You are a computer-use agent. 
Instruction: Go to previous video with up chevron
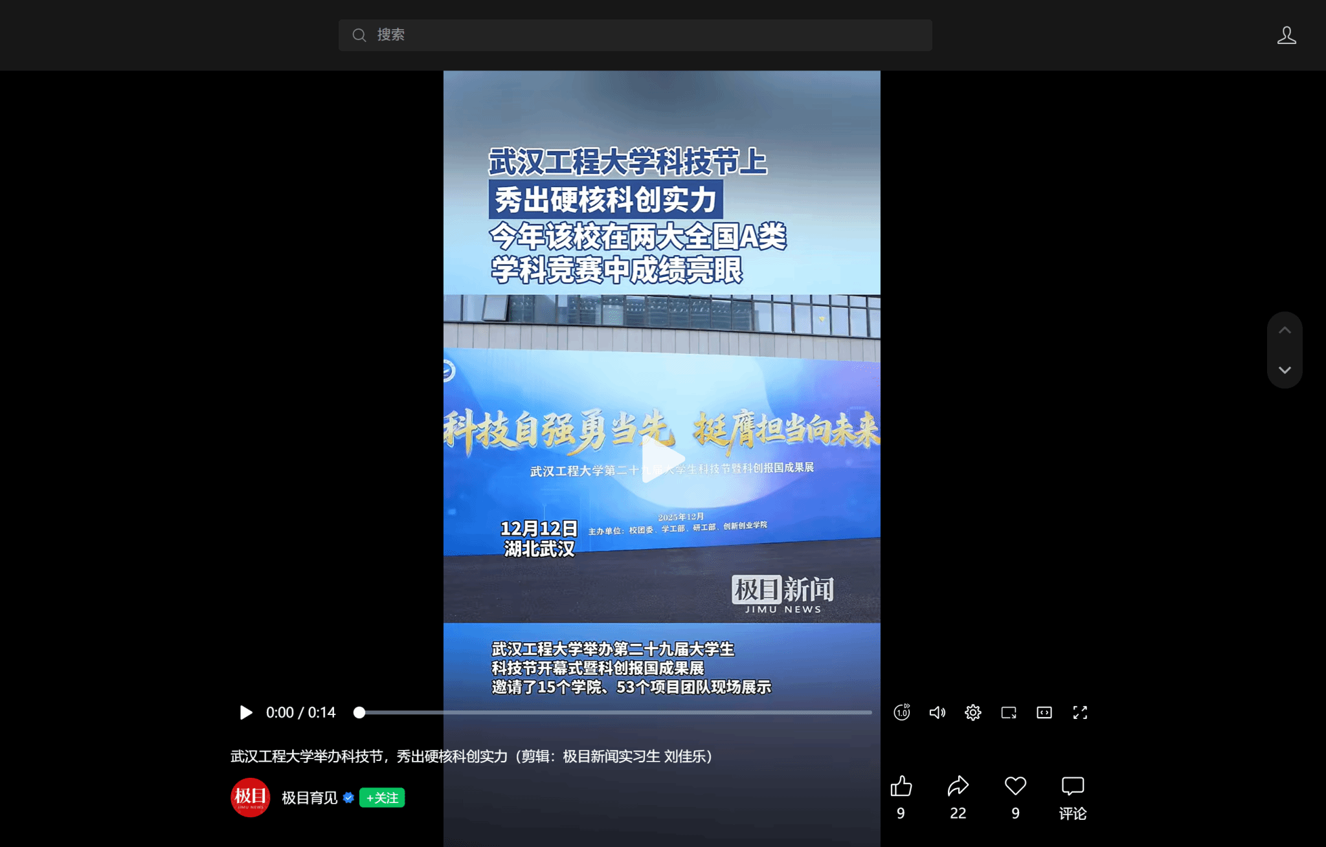pyautogui.click(x=1285, y=331)
